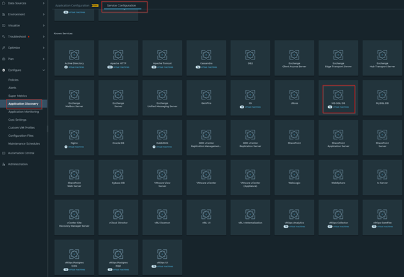Open the MS-SQL DB service tile
Image resolution: width=404 pixels, height=277 pixels.
pyautogui.click(x=339, y=98)
